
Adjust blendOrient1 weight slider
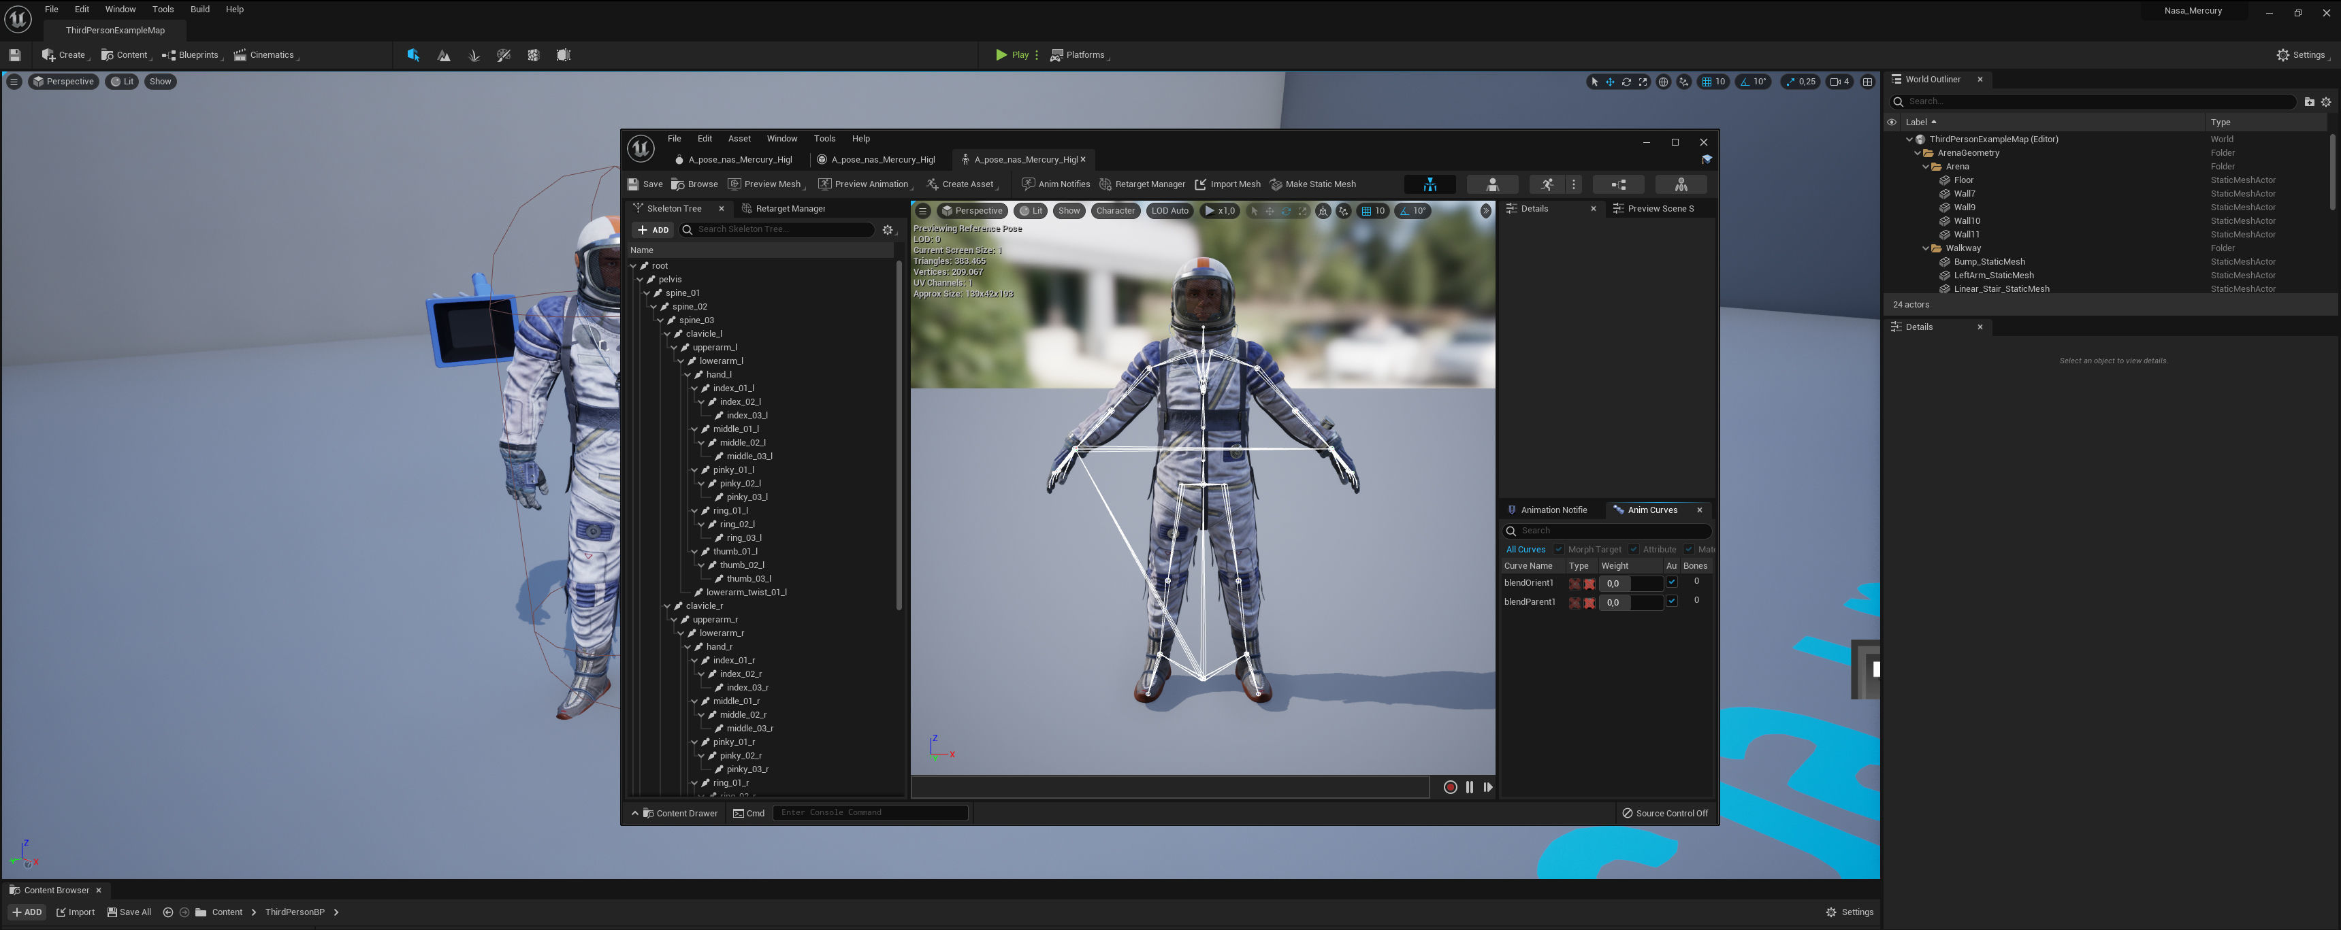coord(1630,584)
